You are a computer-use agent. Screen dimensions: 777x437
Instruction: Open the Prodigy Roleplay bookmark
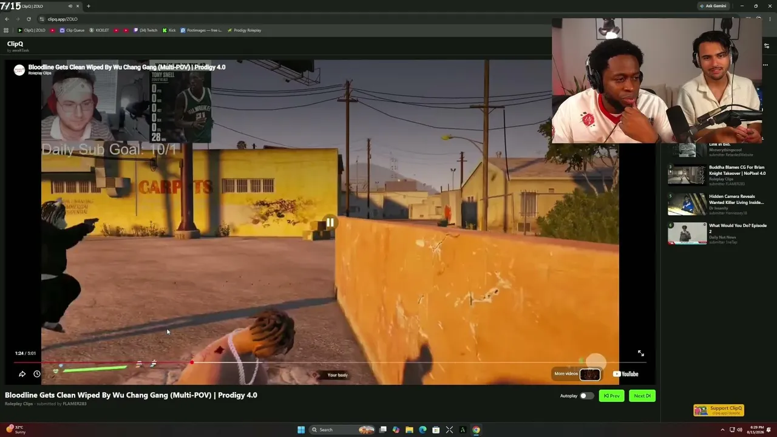coord(244,30)
